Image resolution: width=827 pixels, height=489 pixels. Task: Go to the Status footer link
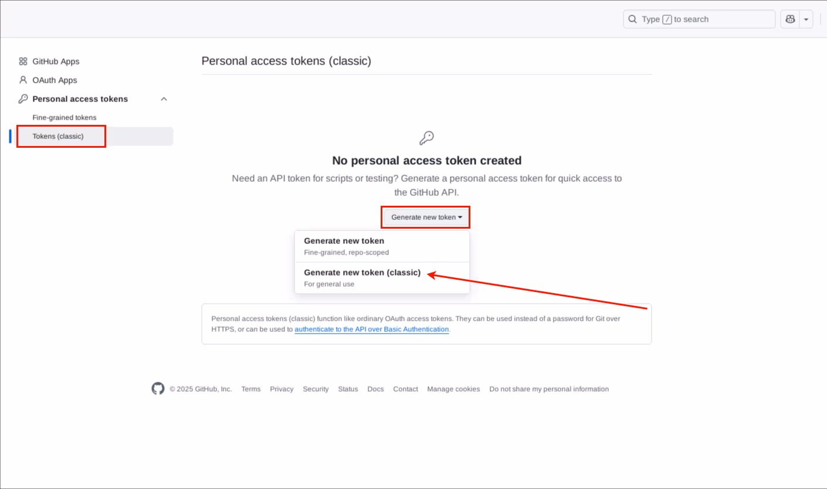tap(348, 389)
